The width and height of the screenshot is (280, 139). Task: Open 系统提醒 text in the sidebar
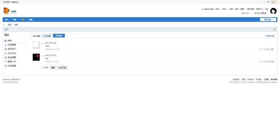tap(12, 57)
